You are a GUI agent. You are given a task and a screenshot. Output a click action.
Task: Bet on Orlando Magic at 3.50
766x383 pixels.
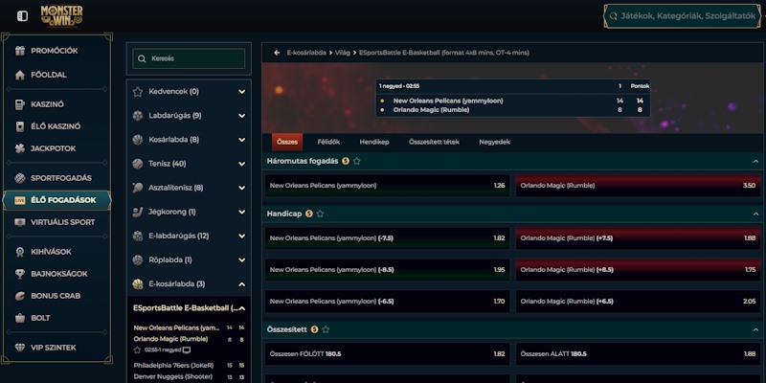(638, 186)
